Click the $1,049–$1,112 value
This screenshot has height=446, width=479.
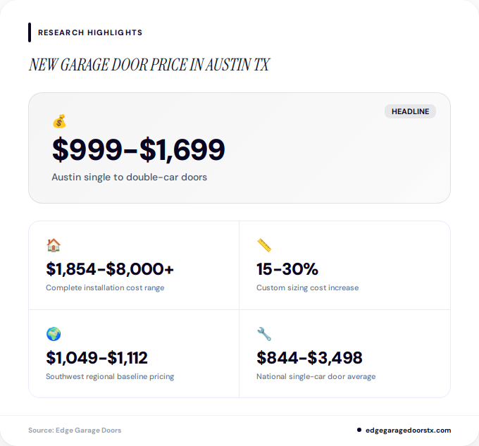click(97, 358)
